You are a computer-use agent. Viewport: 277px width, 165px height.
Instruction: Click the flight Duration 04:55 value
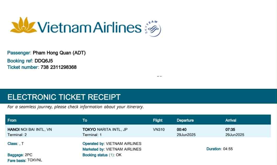(x=228, y=149)
